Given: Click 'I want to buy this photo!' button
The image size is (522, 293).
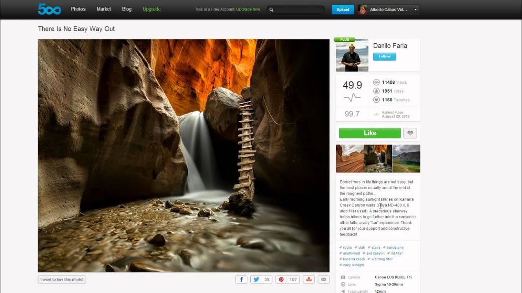Looking at the screenshot, I should (x=62, y=280).
